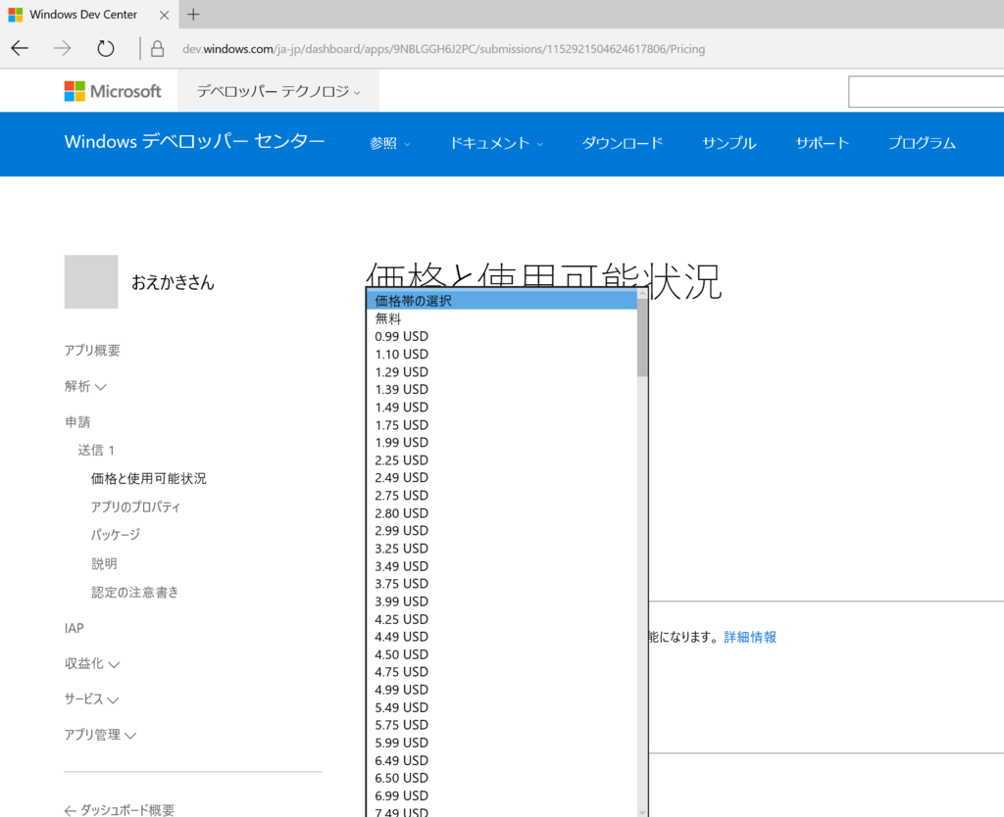
Task: Click the price list scroll-down arrow
Action: point(642,812)
